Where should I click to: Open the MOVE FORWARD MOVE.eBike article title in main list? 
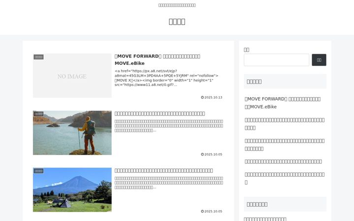pos(157,59)
